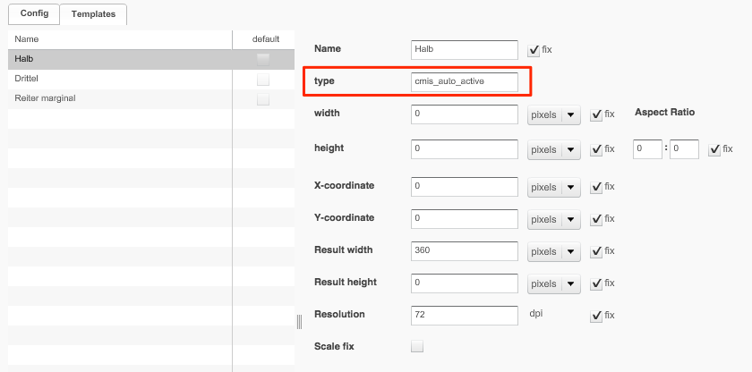Screen dimensions: 752x372
Task: Select the Templates tab
Action: click(x=93, y=14)
